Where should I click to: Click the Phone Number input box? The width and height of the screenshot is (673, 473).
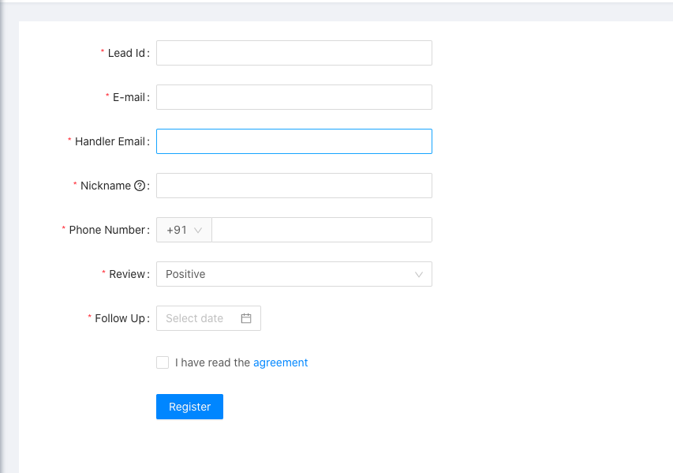tap(322, 230)
